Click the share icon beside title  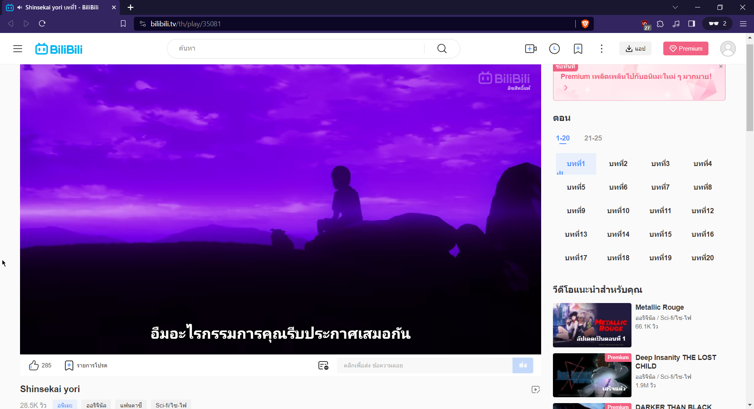536,389
